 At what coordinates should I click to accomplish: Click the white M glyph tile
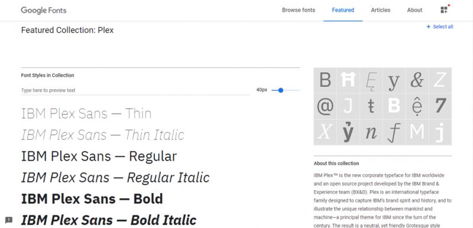(417, 132)
